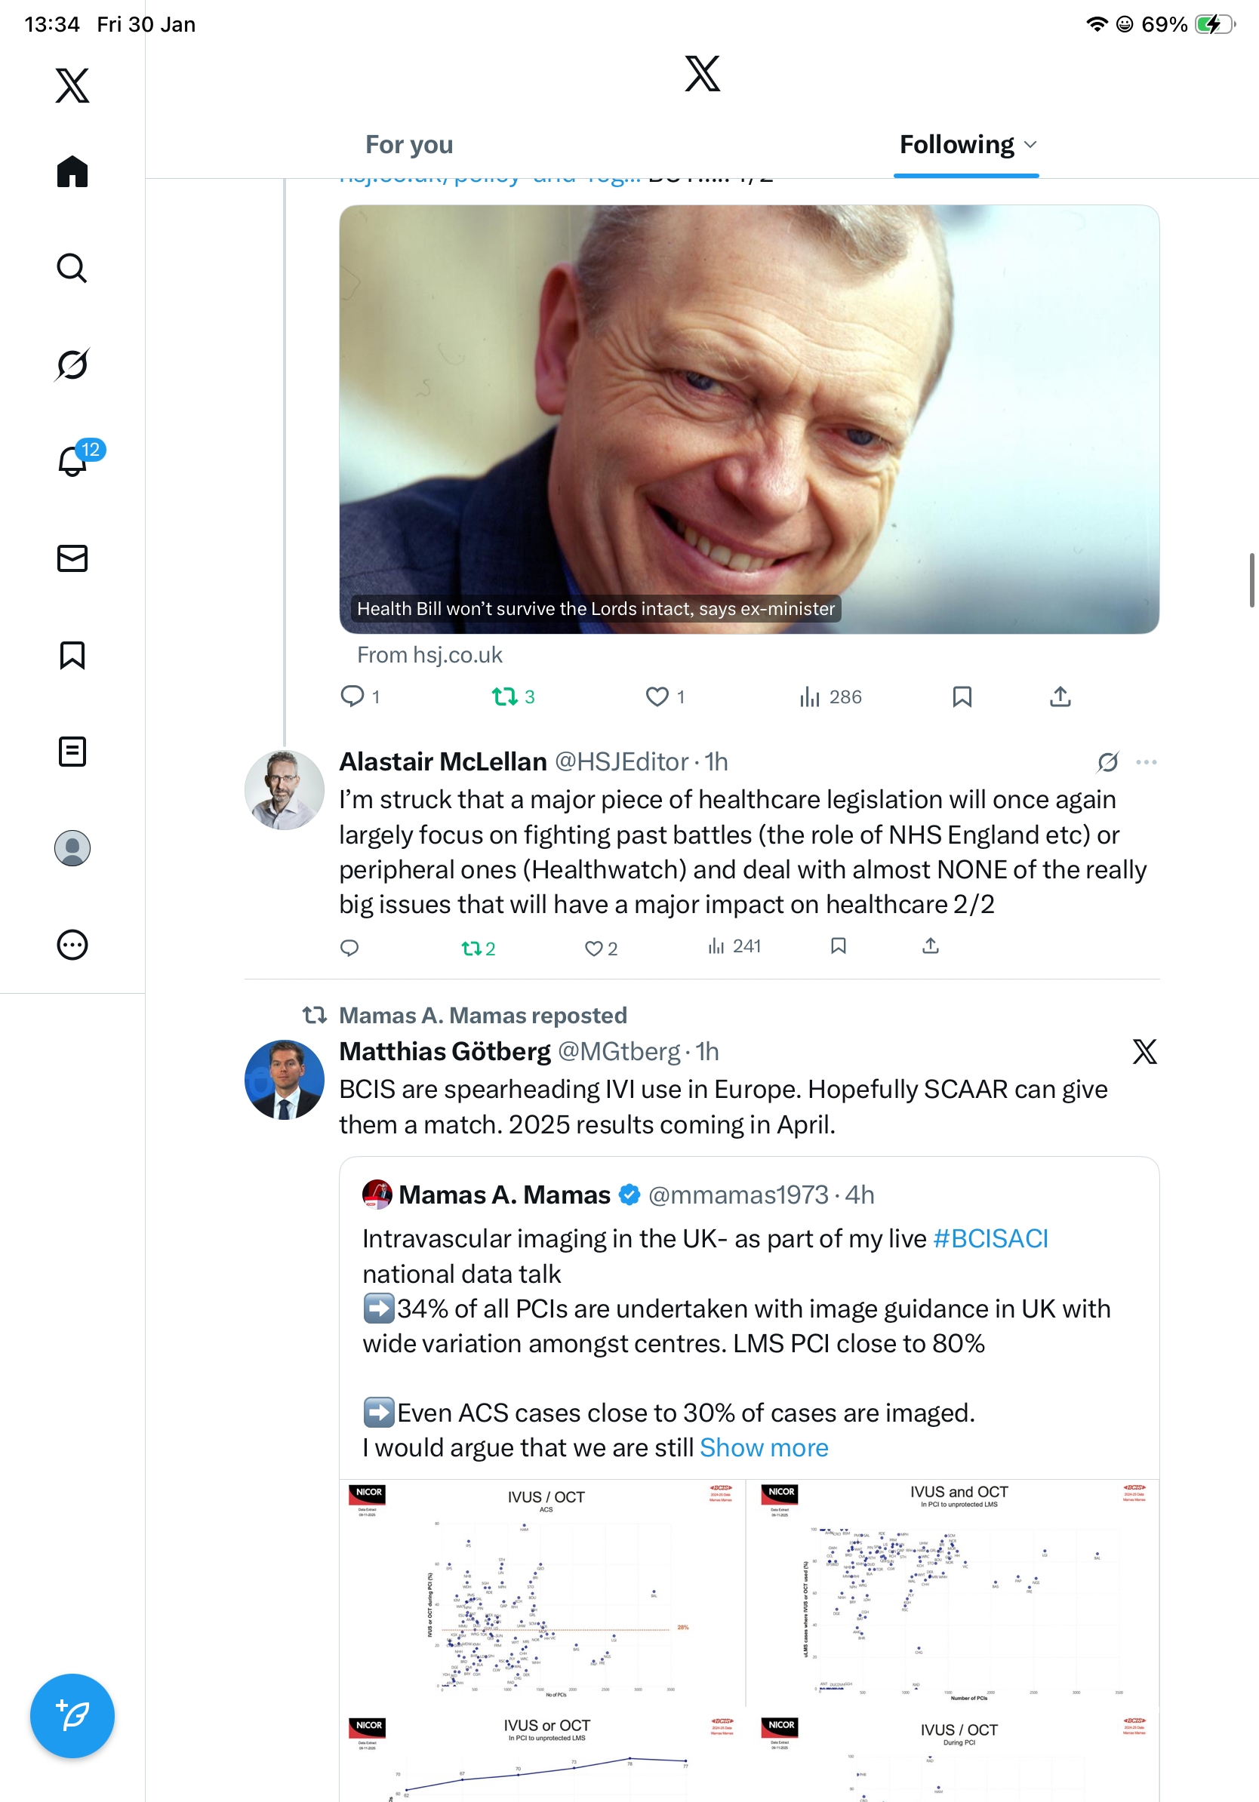Expand the More menu in sidebar

click(72, 944)
